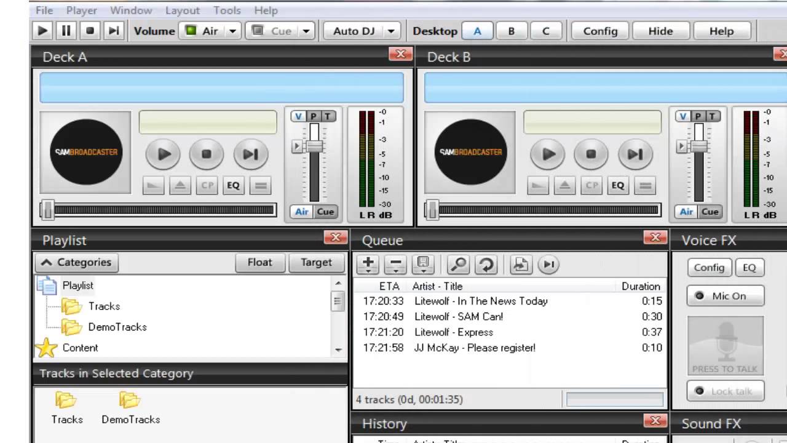
Task: Open the File menu
Action: 44,10
